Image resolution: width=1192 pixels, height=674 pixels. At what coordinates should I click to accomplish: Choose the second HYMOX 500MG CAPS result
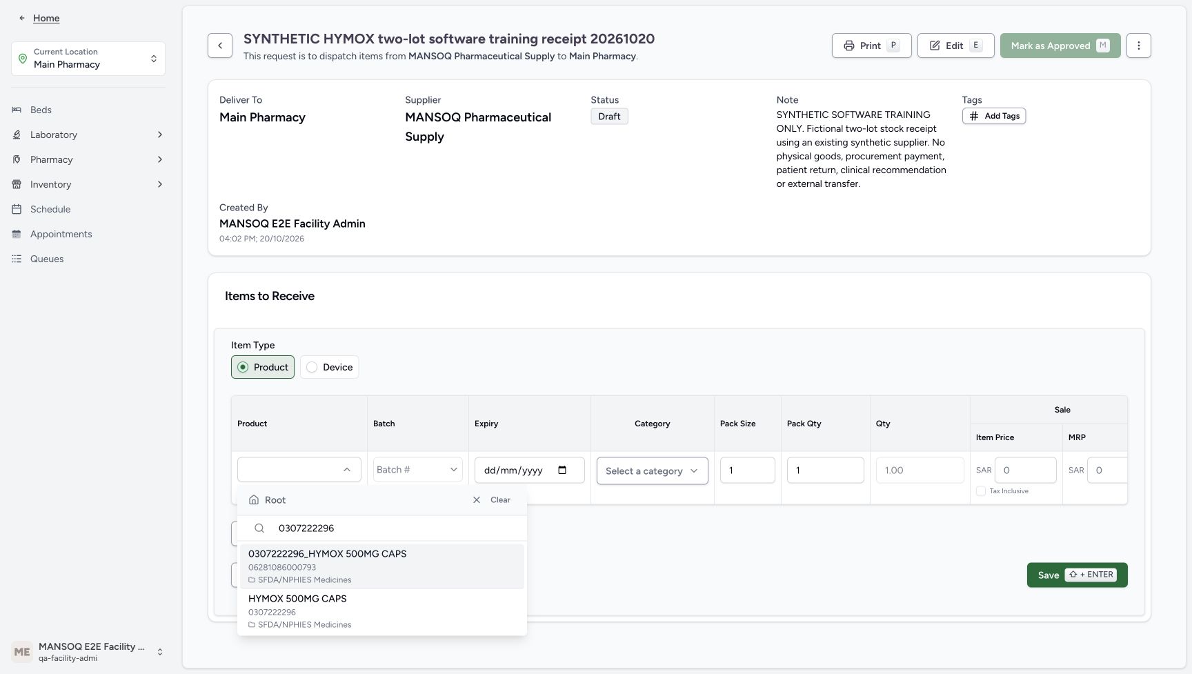point(382,611)
